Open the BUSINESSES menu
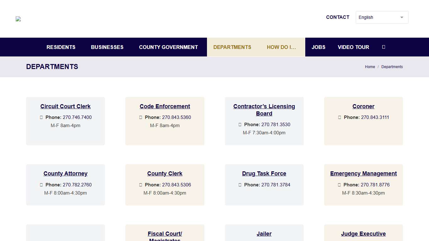Screen dimensions: 429x241 [107, 47]
